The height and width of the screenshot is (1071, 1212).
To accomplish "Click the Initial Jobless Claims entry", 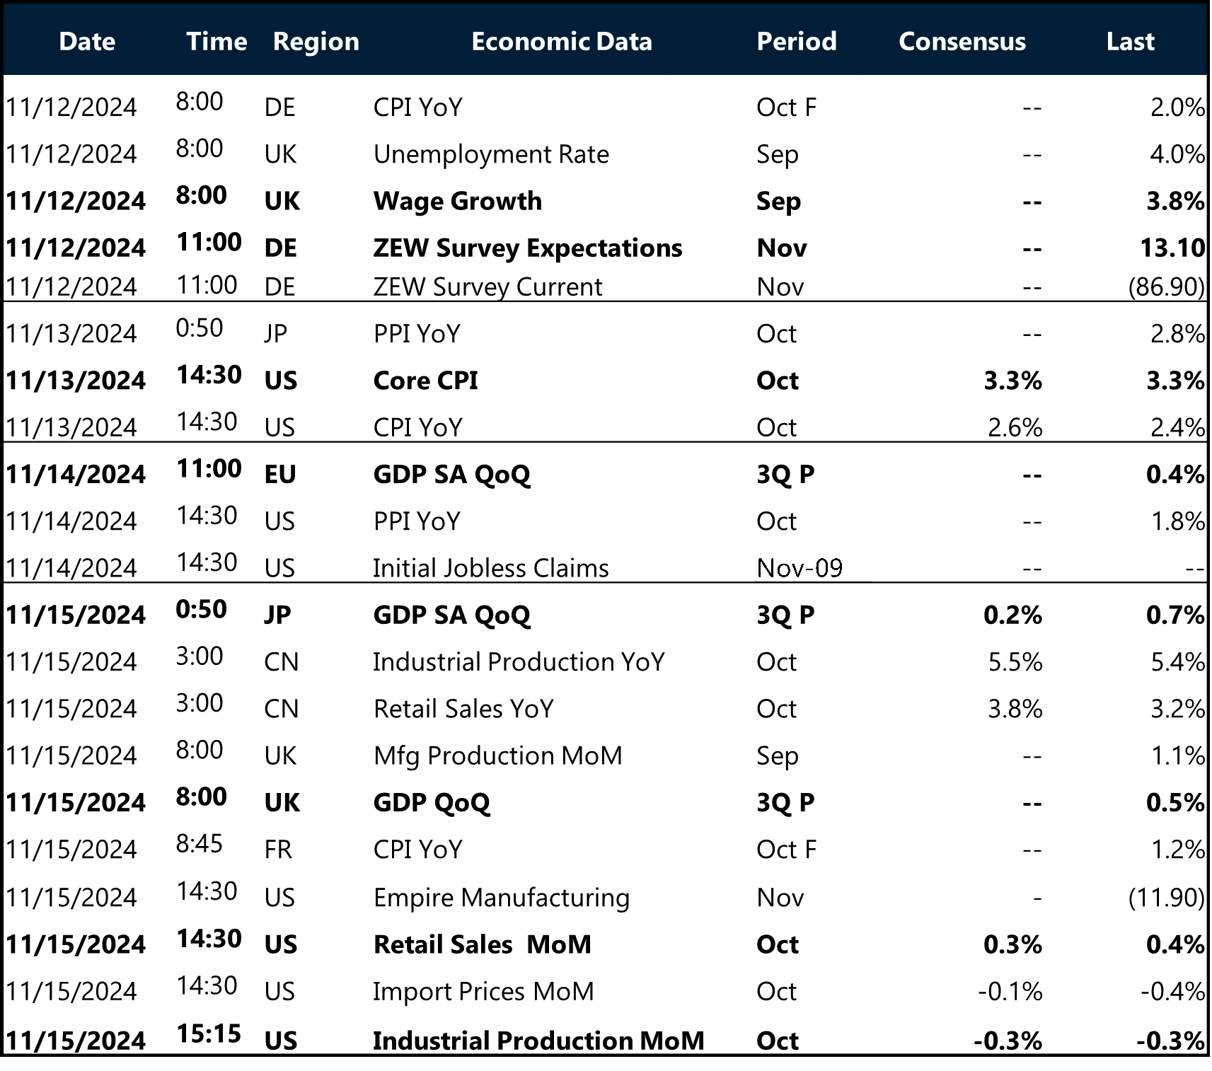I will click(x=490, y=567).
